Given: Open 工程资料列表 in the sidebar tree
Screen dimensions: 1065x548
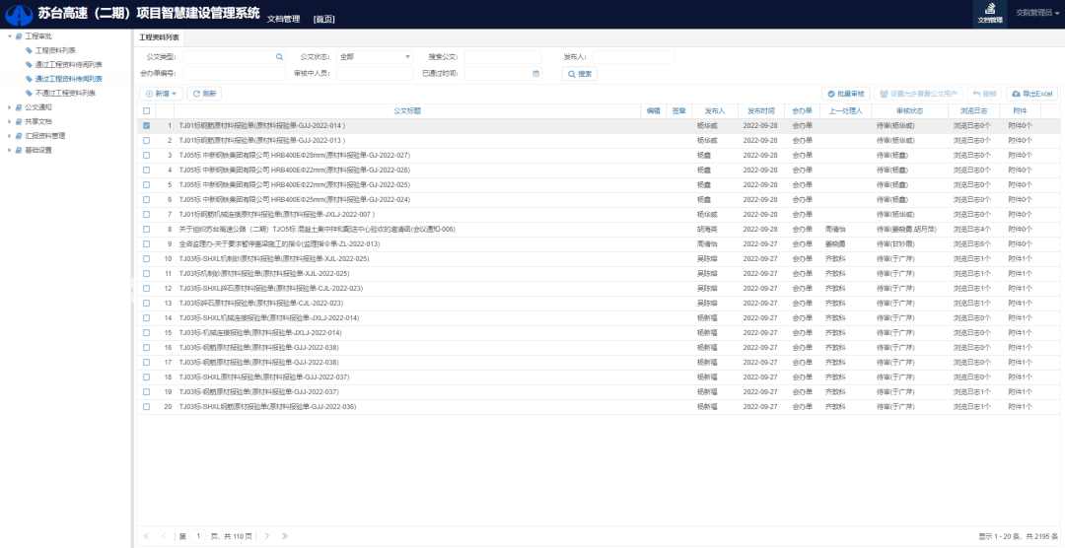Looking at the screenshot, I should tap(55, 50).
